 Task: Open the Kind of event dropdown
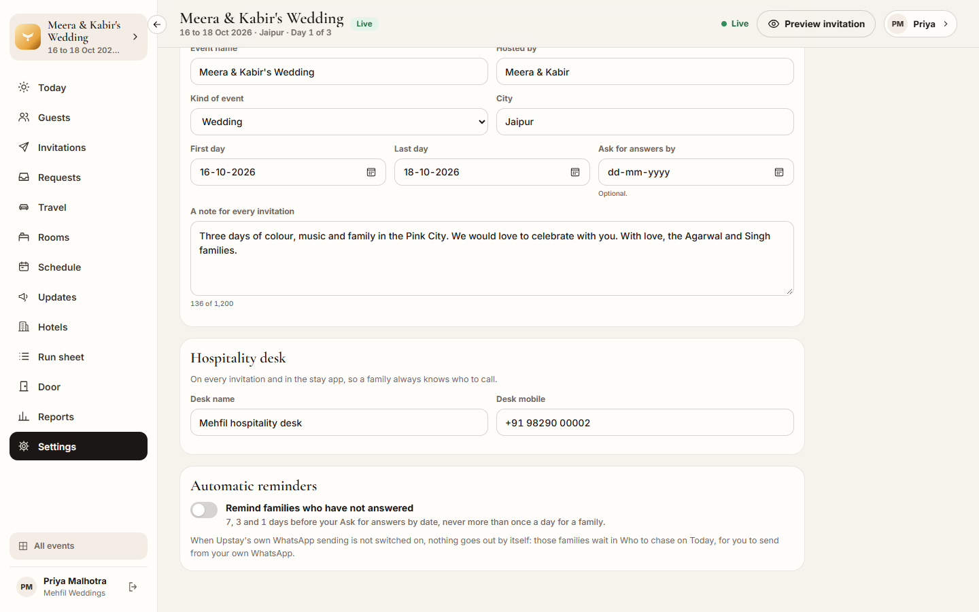coord(339,122)
